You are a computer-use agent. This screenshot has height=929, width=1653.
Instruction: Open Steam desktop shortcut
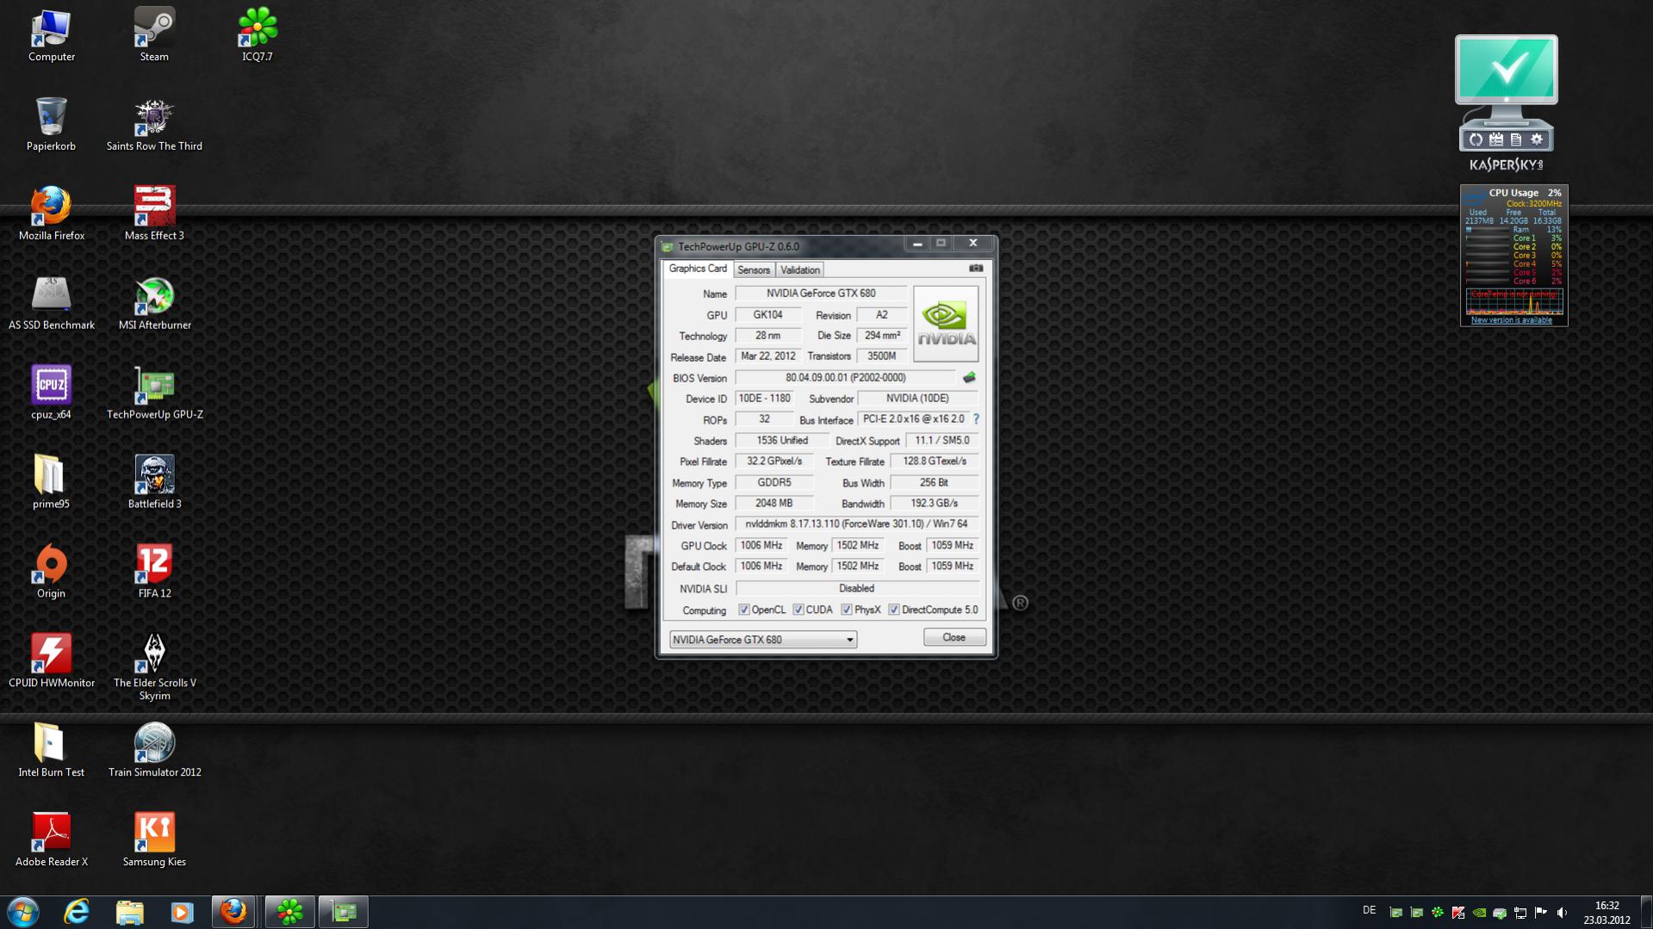coord(154,35)
